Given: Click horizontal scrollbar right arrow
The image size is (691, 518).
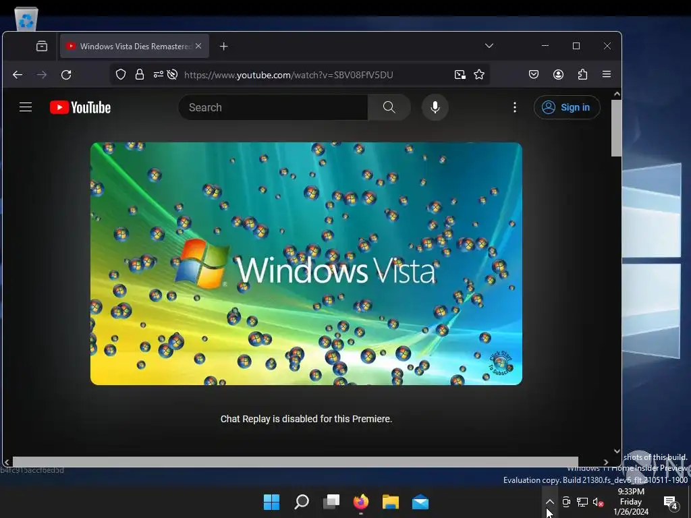Looking at the screenshot, I should pyautogui.click(x=606, y=462).
